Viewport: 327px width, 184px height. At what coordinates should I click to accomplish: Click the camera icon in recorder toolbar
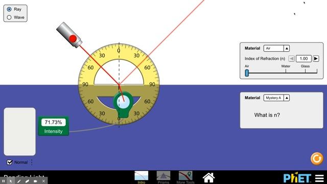coord(35,181)
